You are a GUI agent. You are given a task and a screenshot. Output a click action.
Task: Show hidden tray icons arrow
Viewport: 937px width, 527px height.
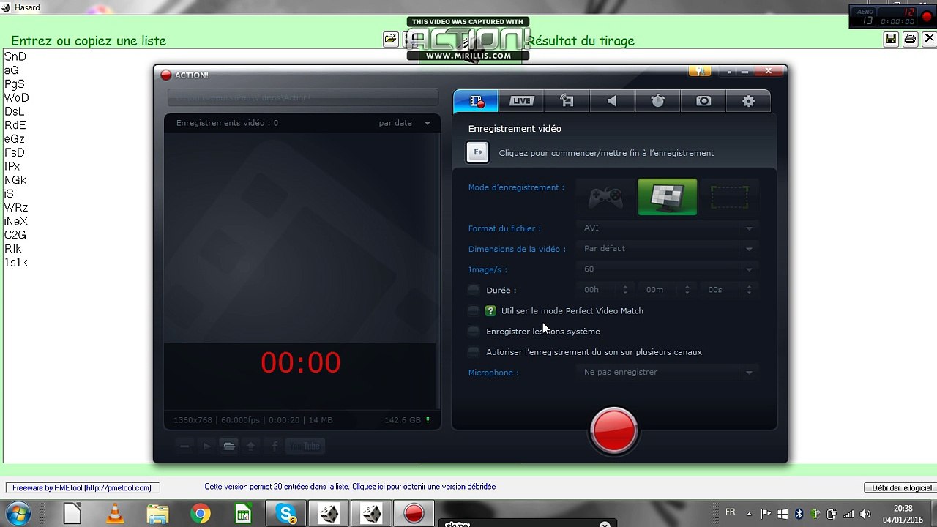tap(750, 514)
